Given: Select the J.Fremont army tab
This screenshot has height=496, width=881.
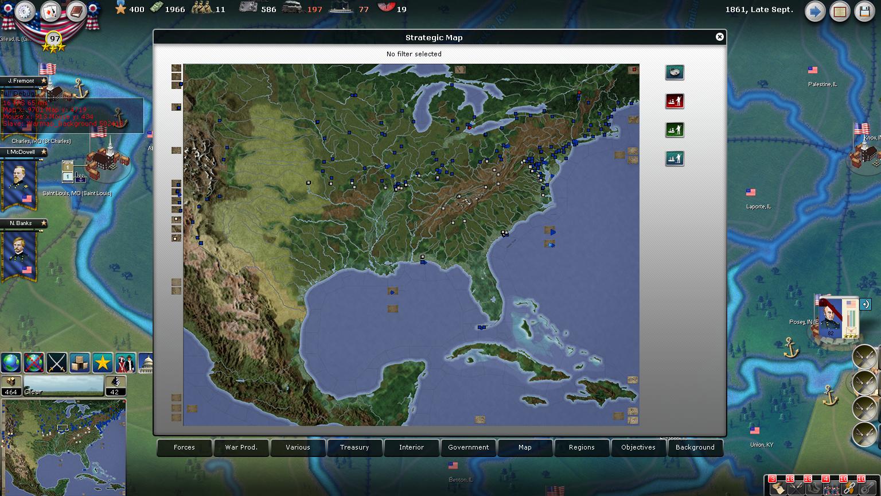Looking at the screenshot, I should pyautogui.click(x=23, y=81).
